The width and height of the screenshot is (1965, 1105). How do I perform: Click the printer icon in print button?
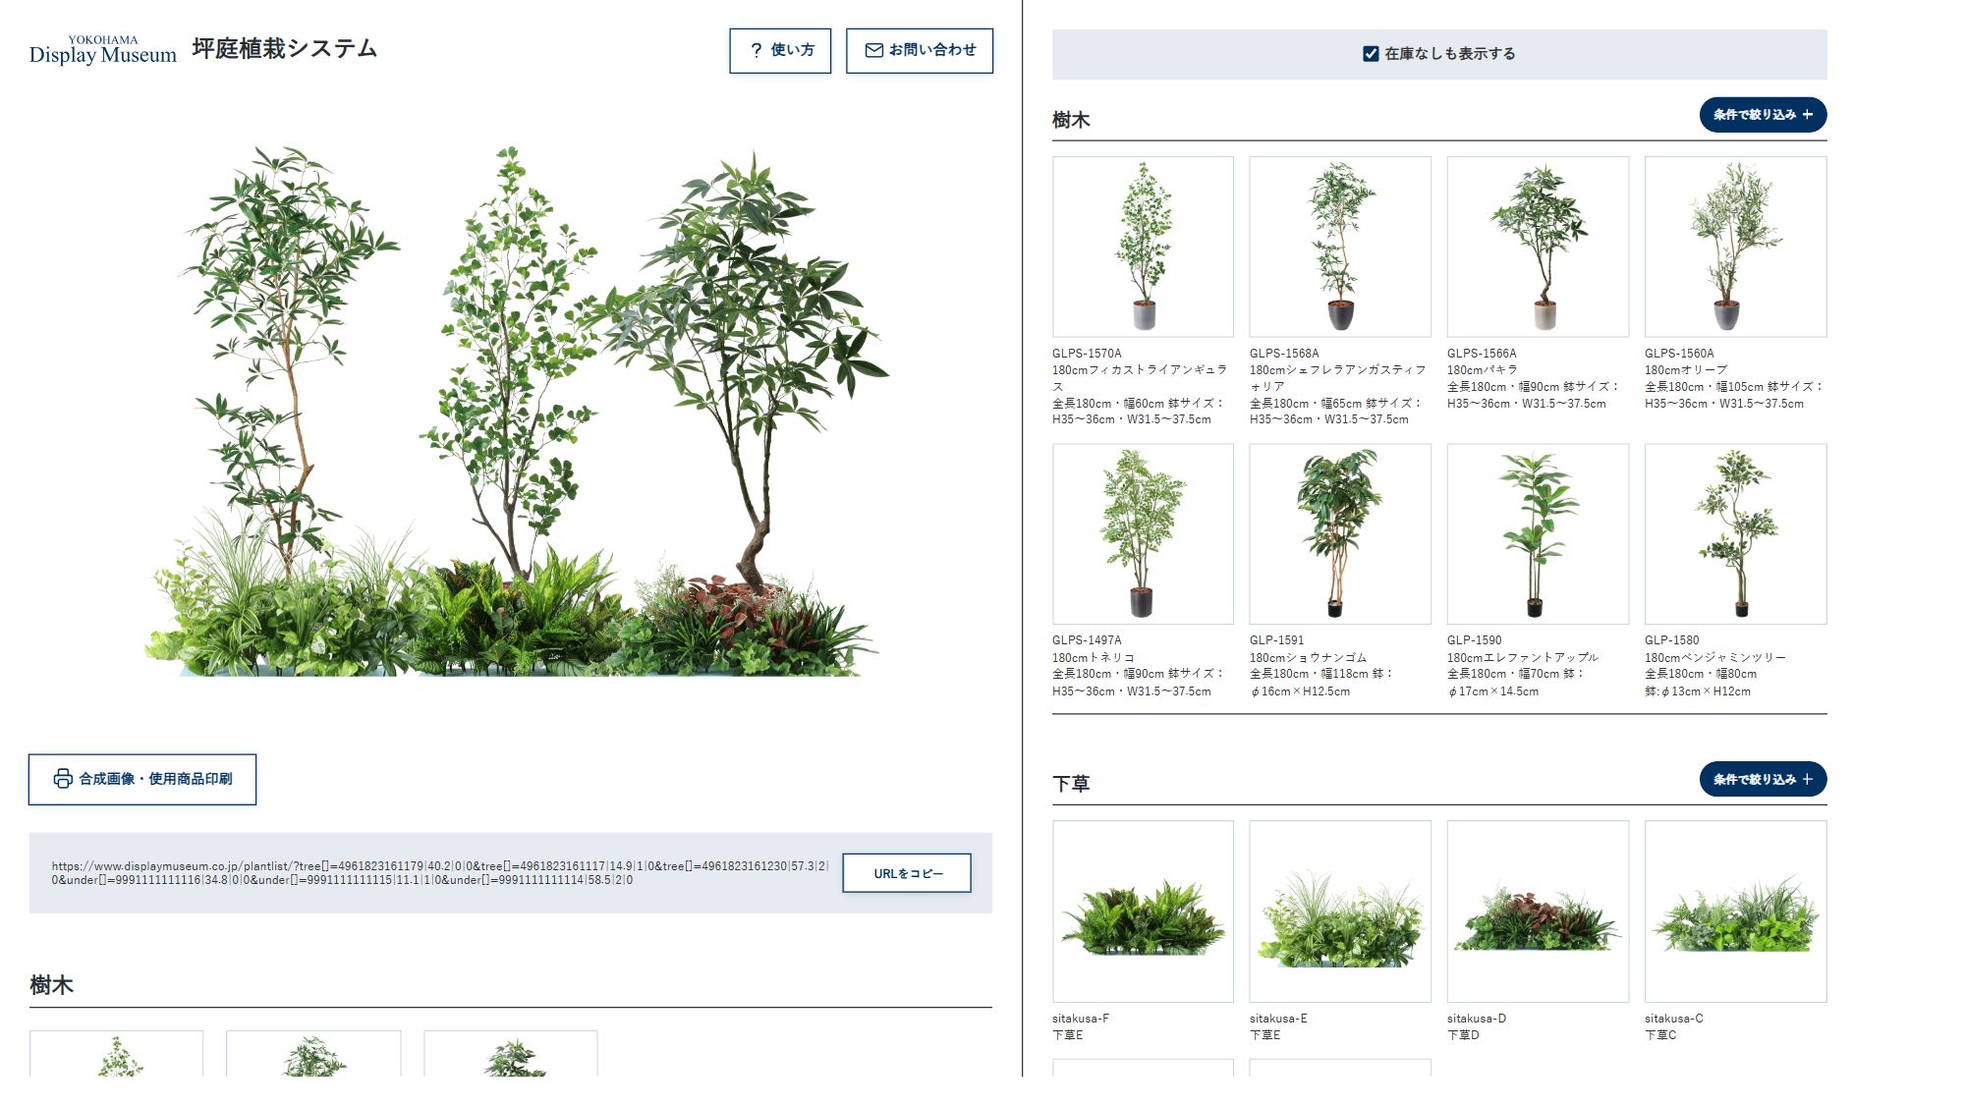click(x=63, y=779)
